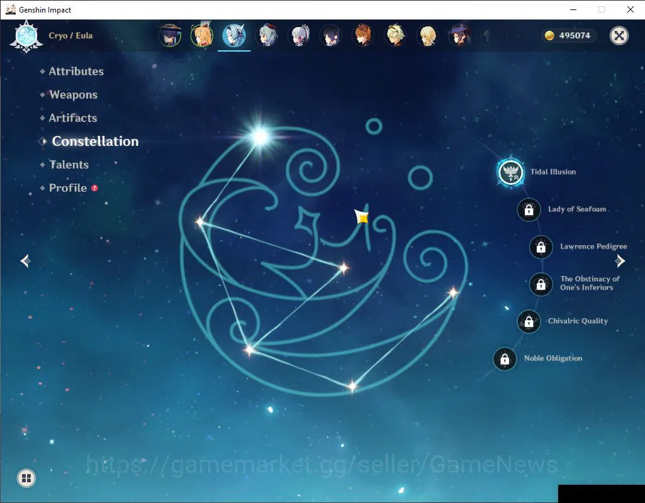The width and height of the screenshot is (645, 503).
Task: Open the Artifacts section
Action: coord(73,118)
